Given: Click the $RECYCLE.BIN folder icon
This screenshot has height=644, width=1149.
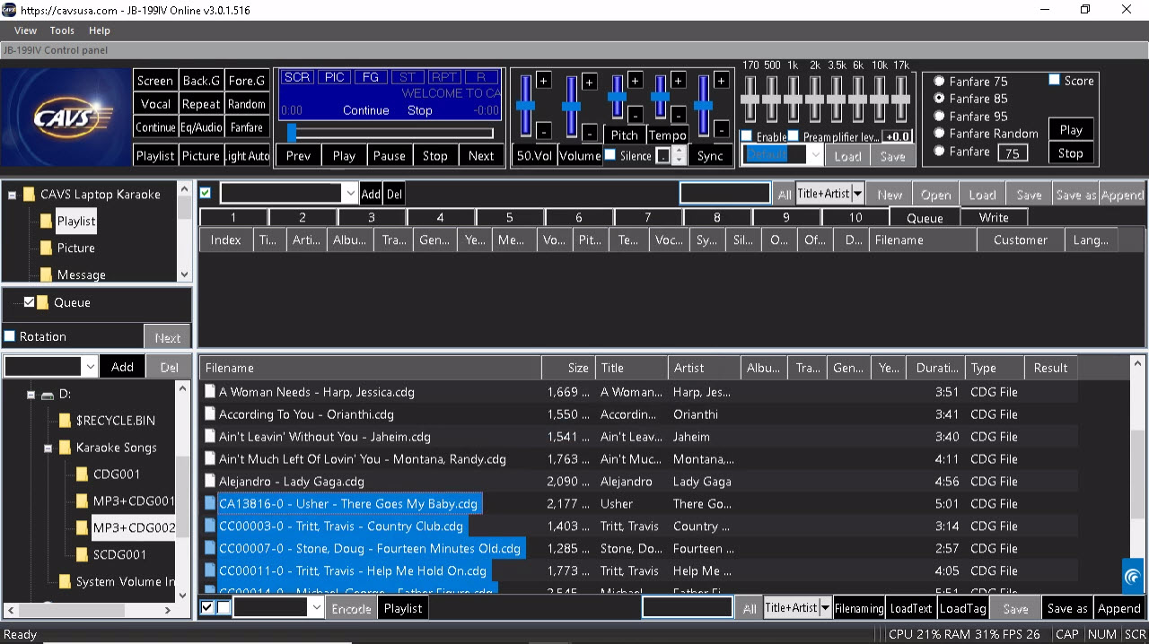Looking at the screenshot, I should pyautogui.click(x=65, y=421).
